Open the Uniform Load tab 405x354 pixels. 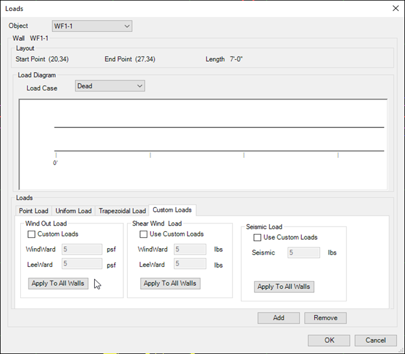(x=73, y=210)
